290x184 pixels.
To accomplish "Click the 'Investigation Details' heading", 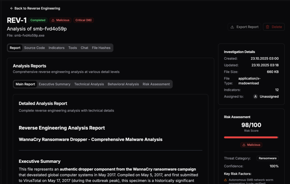I will 239,52.
